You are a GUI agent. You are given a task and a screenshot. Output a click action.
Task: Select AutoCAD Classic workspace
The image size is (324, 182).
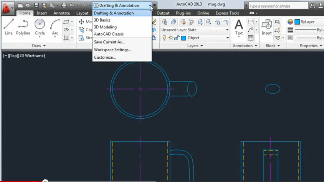tap(122, 34)
